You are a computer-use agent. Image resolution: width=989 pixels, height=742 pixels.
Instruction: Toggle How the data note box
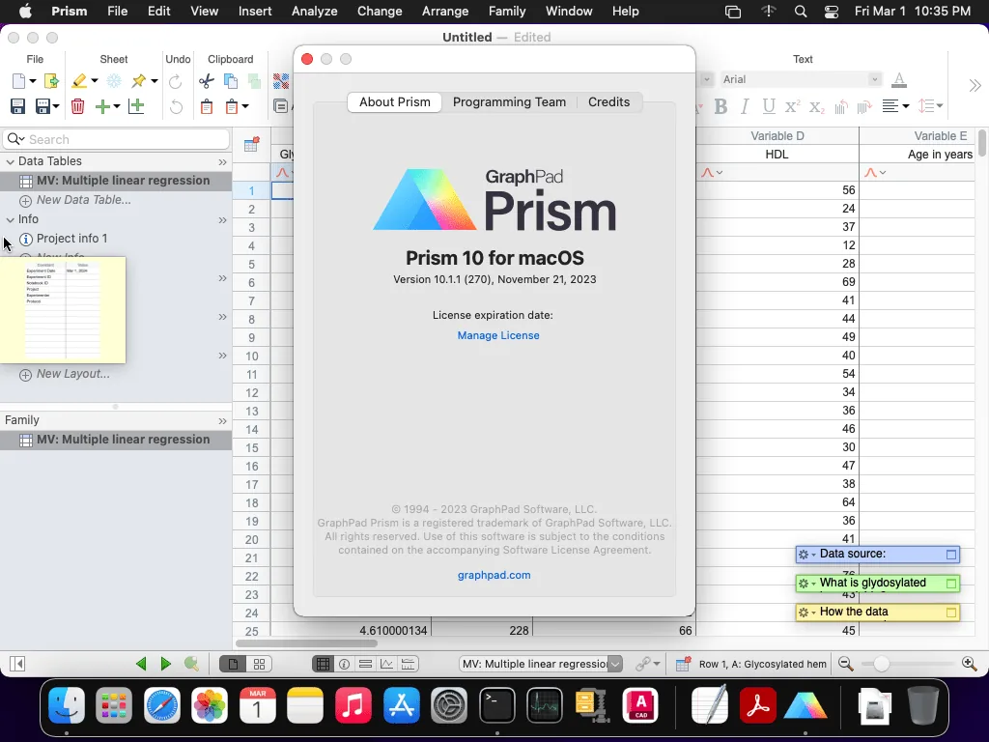coord(951,613)
